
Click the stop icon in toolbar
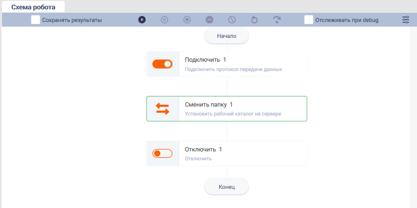click(x=187, y=20)
